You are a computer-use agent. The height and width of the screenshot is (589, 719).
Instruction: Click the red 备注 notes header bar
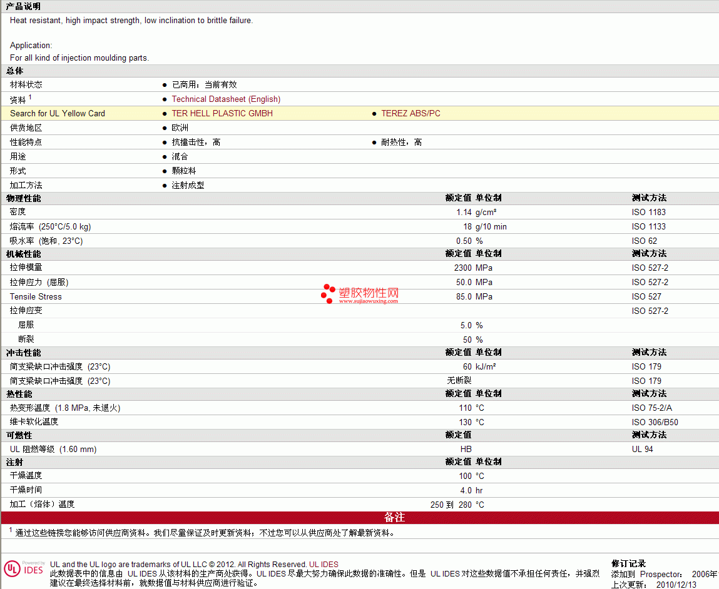(360, 518)
